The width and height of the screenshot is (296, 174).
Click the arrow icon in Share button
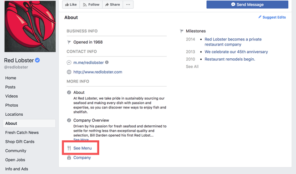coord(107,5)
